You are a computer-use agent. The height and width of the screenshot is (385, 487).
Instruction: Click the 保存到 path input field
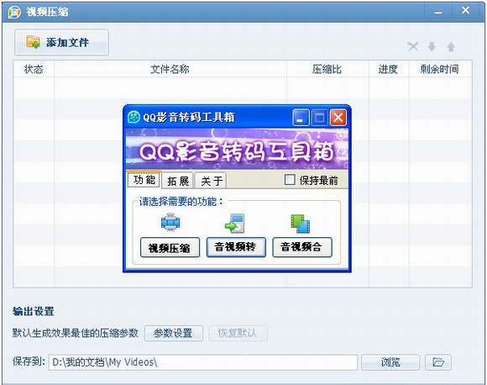(x=203, y=362)
